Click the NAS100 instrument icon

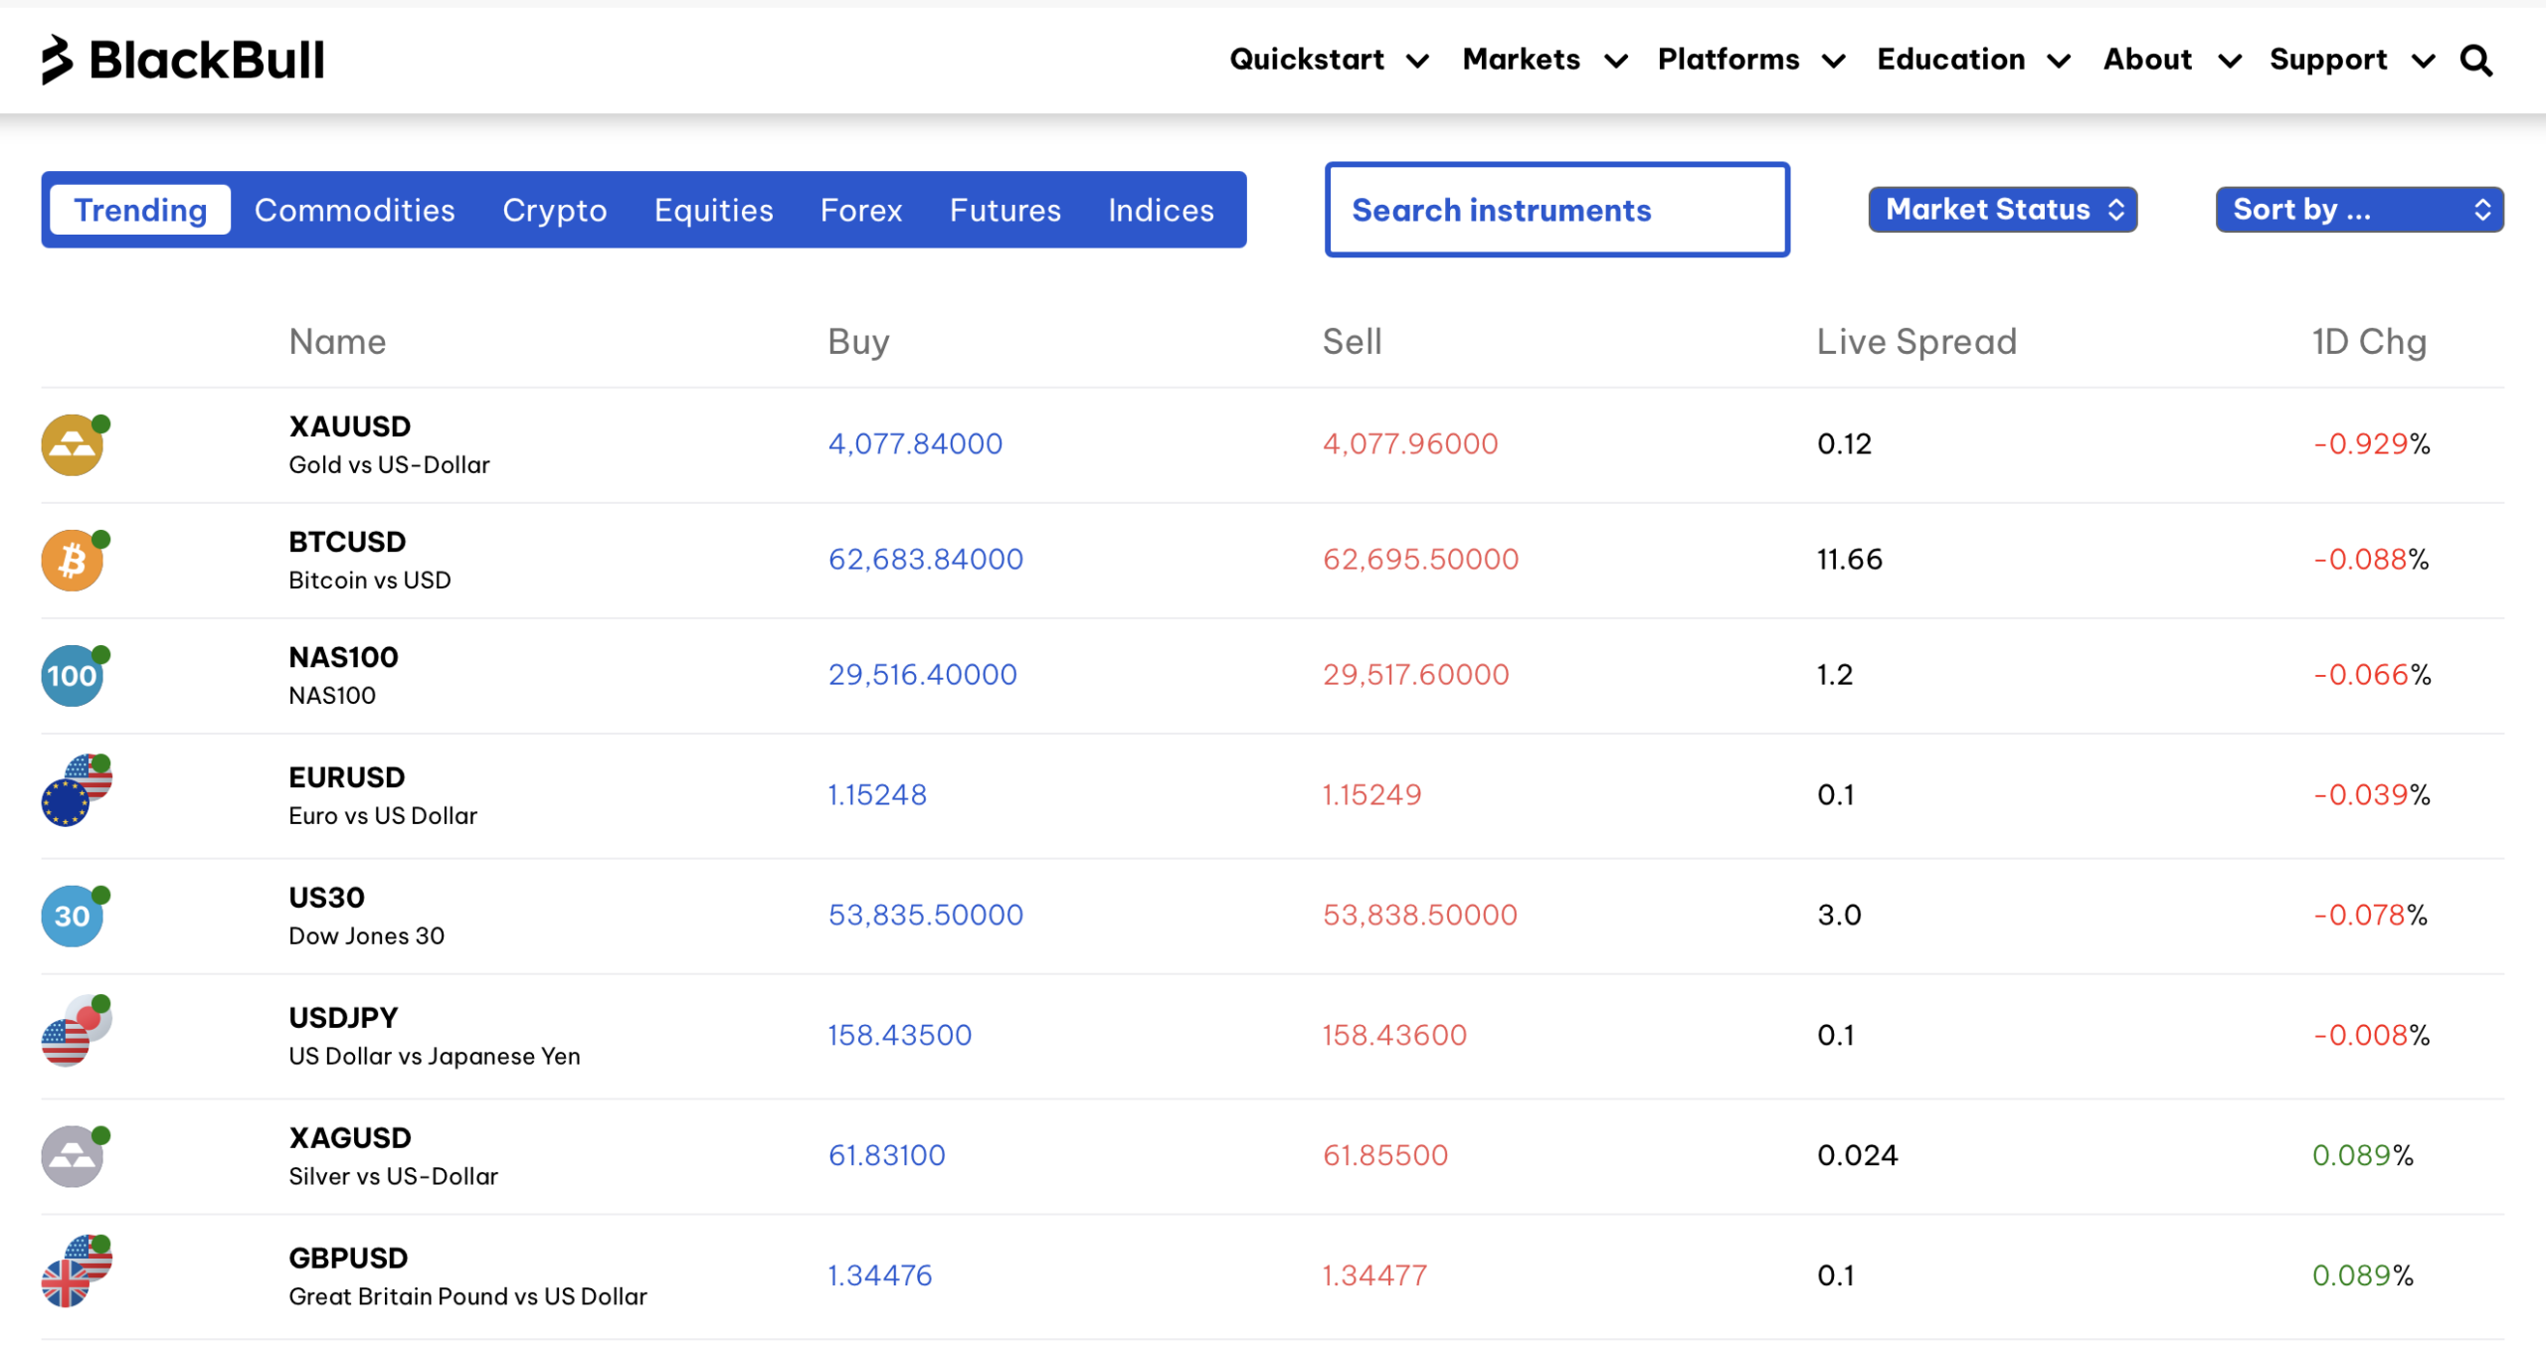(74, 675)
